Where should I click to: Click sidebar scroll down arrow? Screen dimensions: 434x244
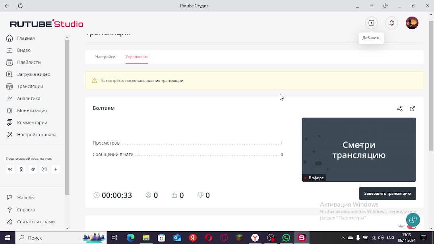(x=67, y=228)
